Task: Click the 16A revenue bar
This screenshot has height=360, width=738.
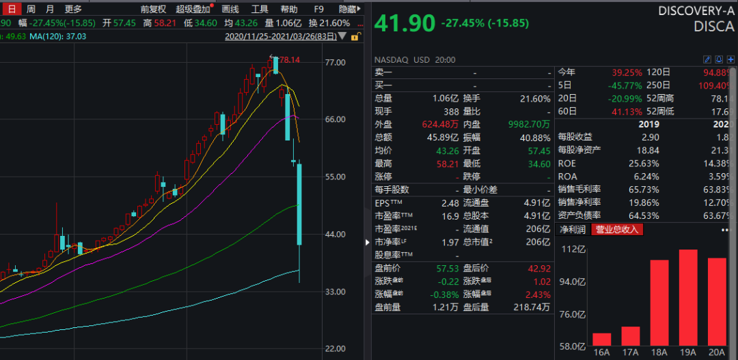Action: click(x=601, y=340)
